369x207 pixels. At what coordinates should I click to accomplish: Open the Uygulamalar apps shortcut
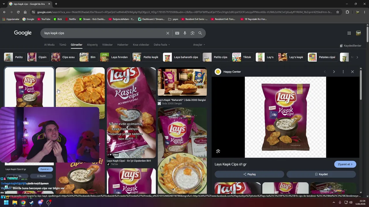11,19
